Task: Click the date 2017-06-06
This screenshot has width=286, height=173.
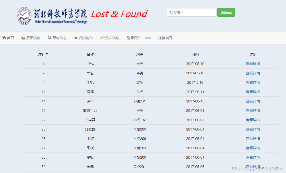Action: [x=195, y=167]
